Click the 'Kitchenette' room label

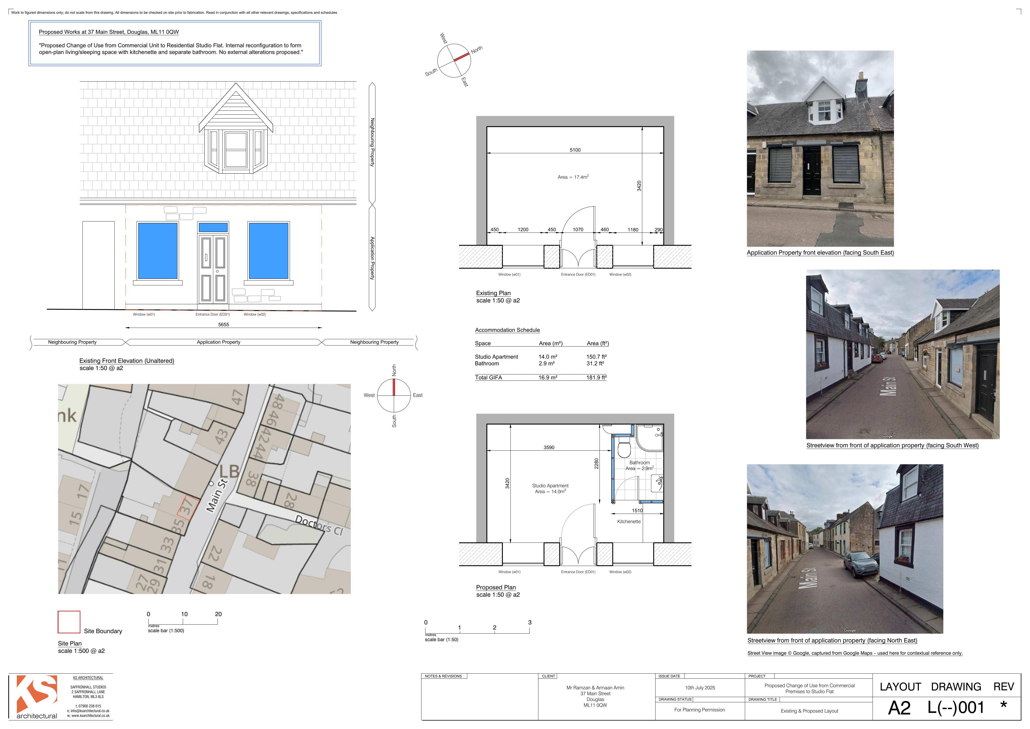628,522
